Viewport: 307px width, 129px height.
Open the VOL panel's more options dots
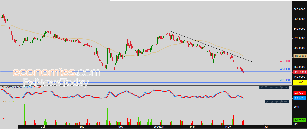point(286,102)
